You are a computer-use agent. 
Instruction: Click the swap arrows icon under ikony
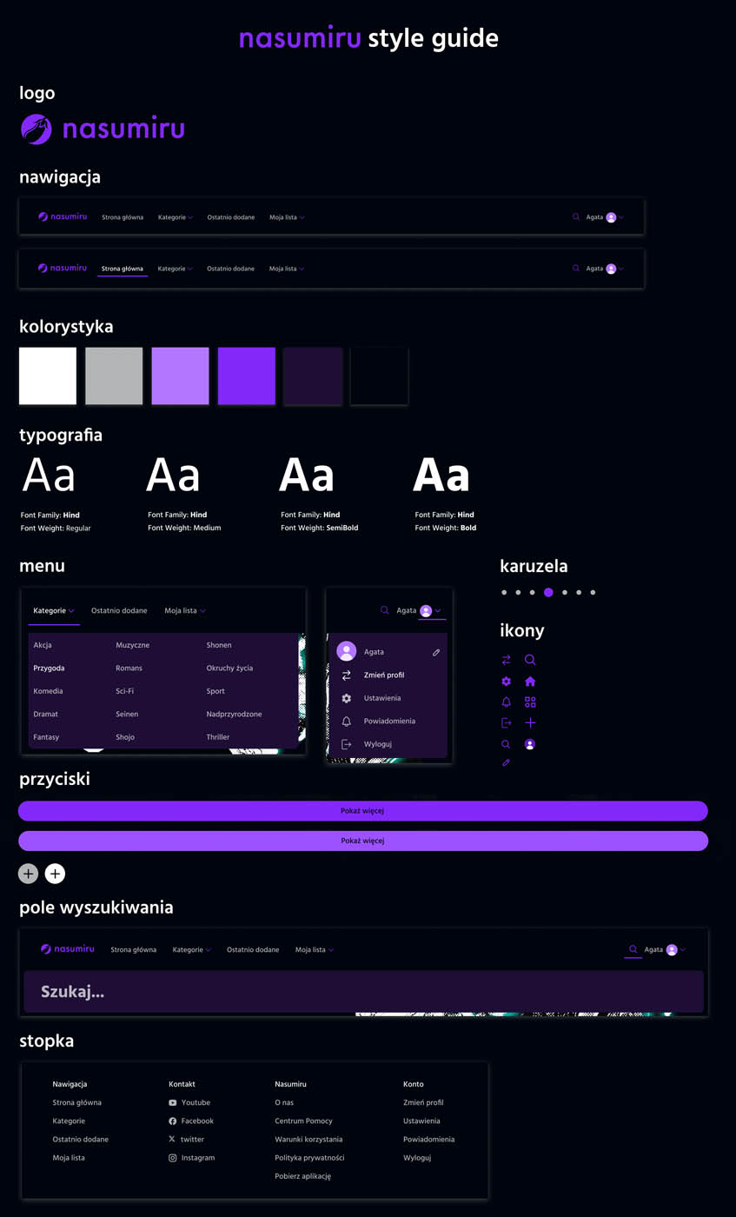click(507, 660)
